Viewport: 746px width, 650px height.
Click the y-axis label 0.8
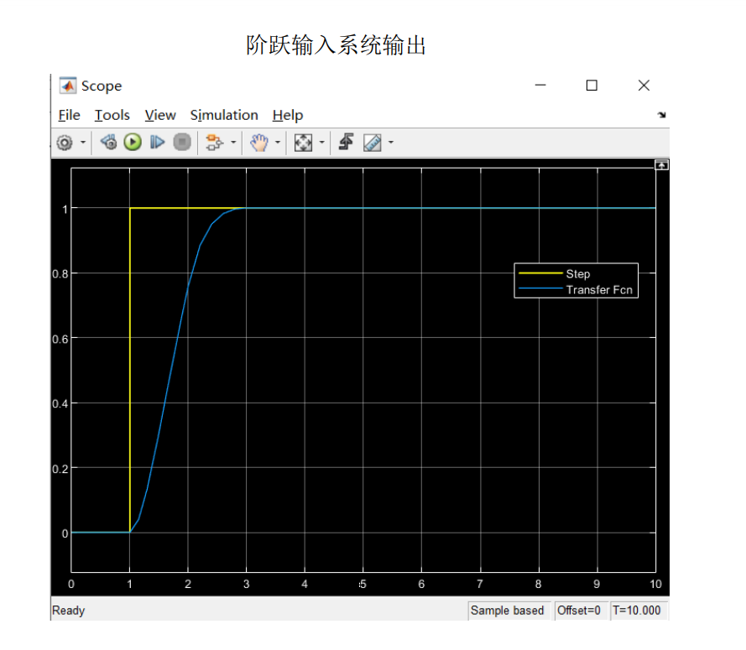[x=60, y=274]
